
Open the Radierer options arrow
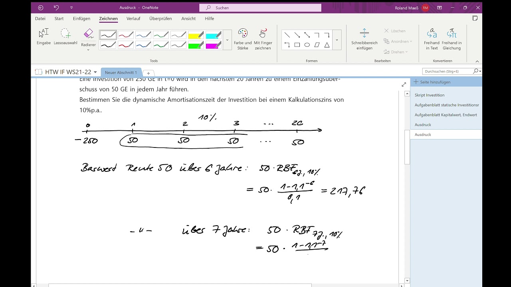point(88,50)
